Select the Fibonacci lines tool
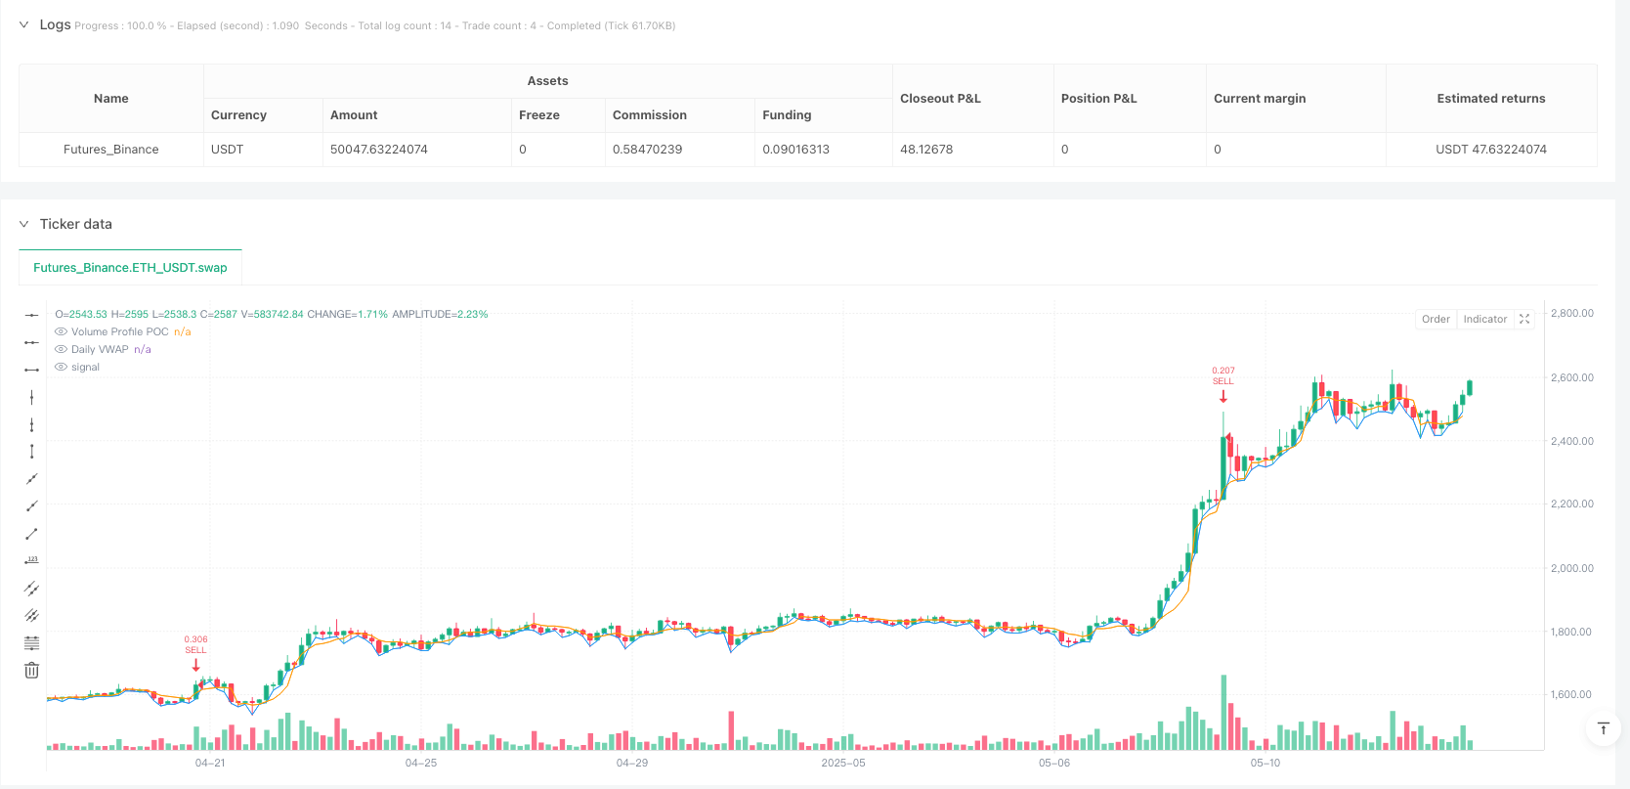 pyautogui.click(x=31, y=643)
